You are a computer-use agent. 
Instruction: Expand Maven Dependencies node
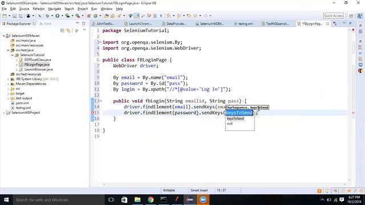tap(8, 84)
